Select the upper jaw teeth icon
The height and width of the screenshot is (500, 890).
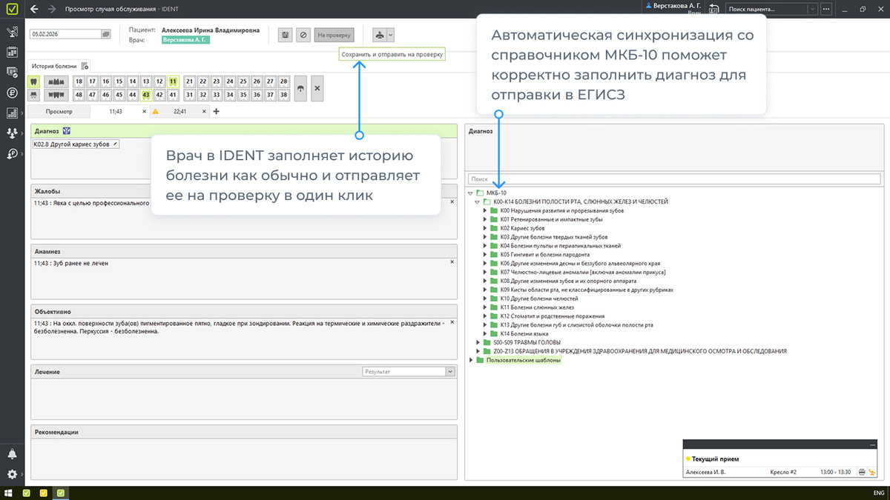click(x=56, y=81)
